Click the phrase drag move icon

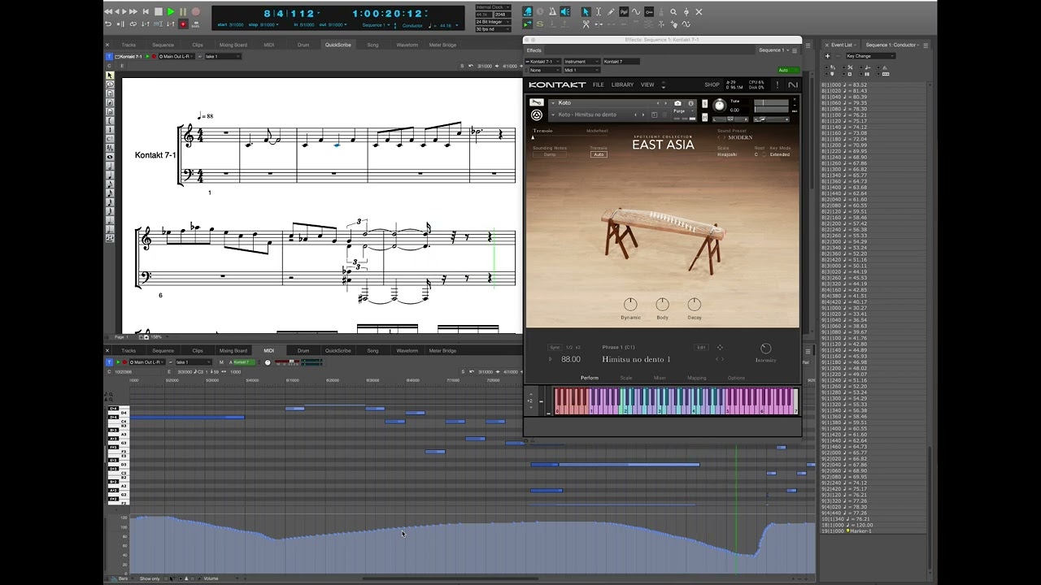click(x=720, y=348)
